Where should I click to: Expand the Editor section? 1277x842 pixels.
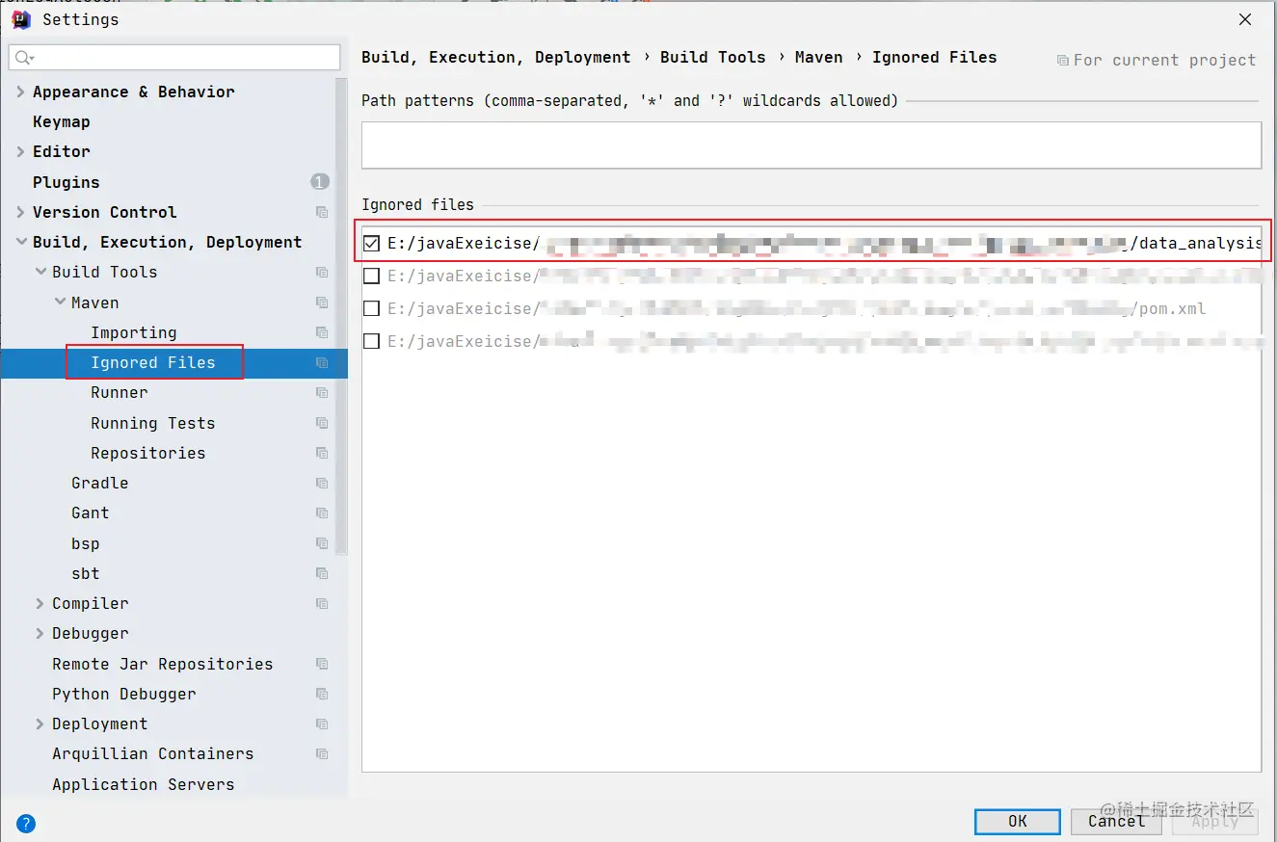(x=21, y=151)
